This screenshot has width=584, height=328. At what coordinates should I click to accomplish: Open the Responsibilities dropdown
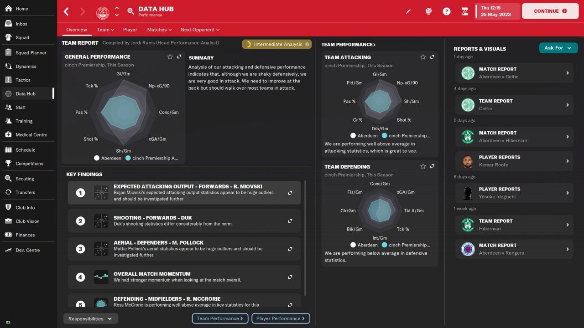[91, 319]
